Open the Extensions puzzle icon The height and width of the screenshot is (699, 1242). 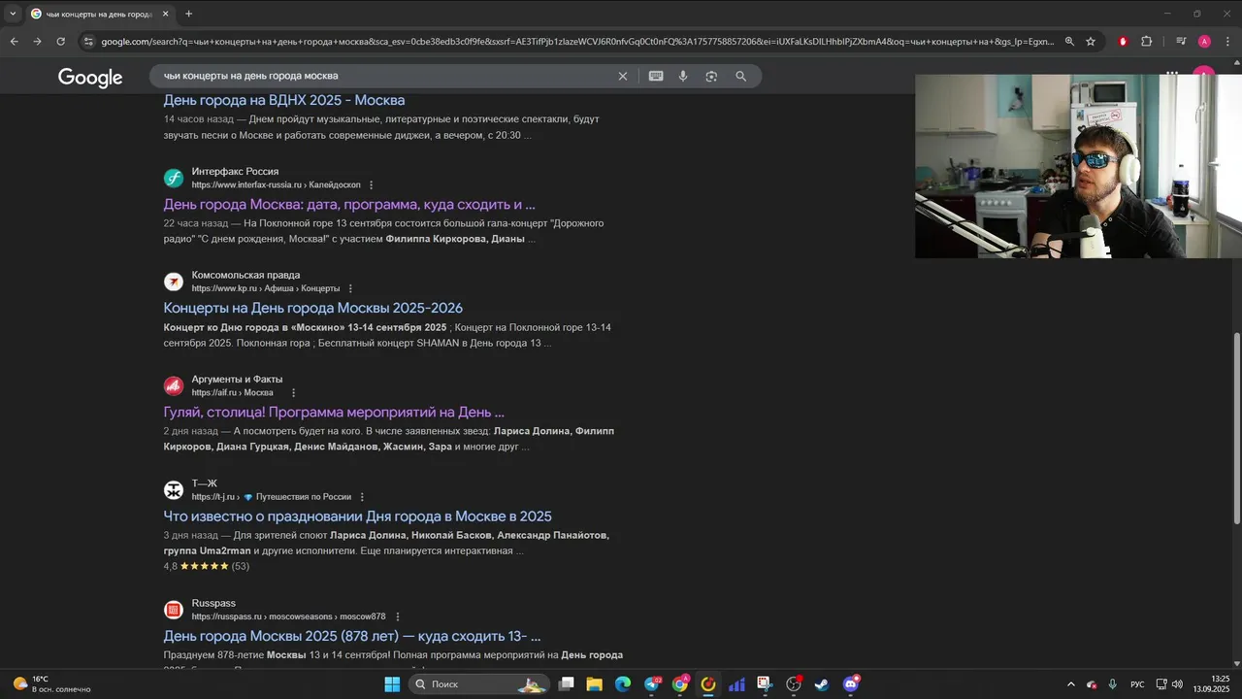pos(1146,42)
